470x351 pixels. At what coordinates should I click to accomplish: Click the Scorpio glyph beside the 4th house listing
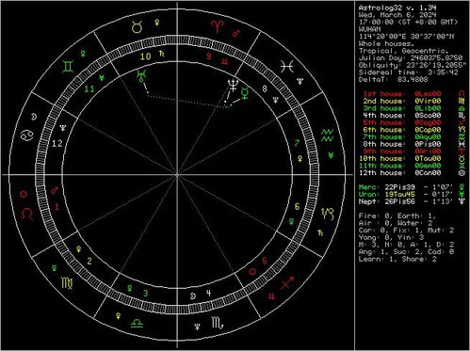[x=462, y=116]
